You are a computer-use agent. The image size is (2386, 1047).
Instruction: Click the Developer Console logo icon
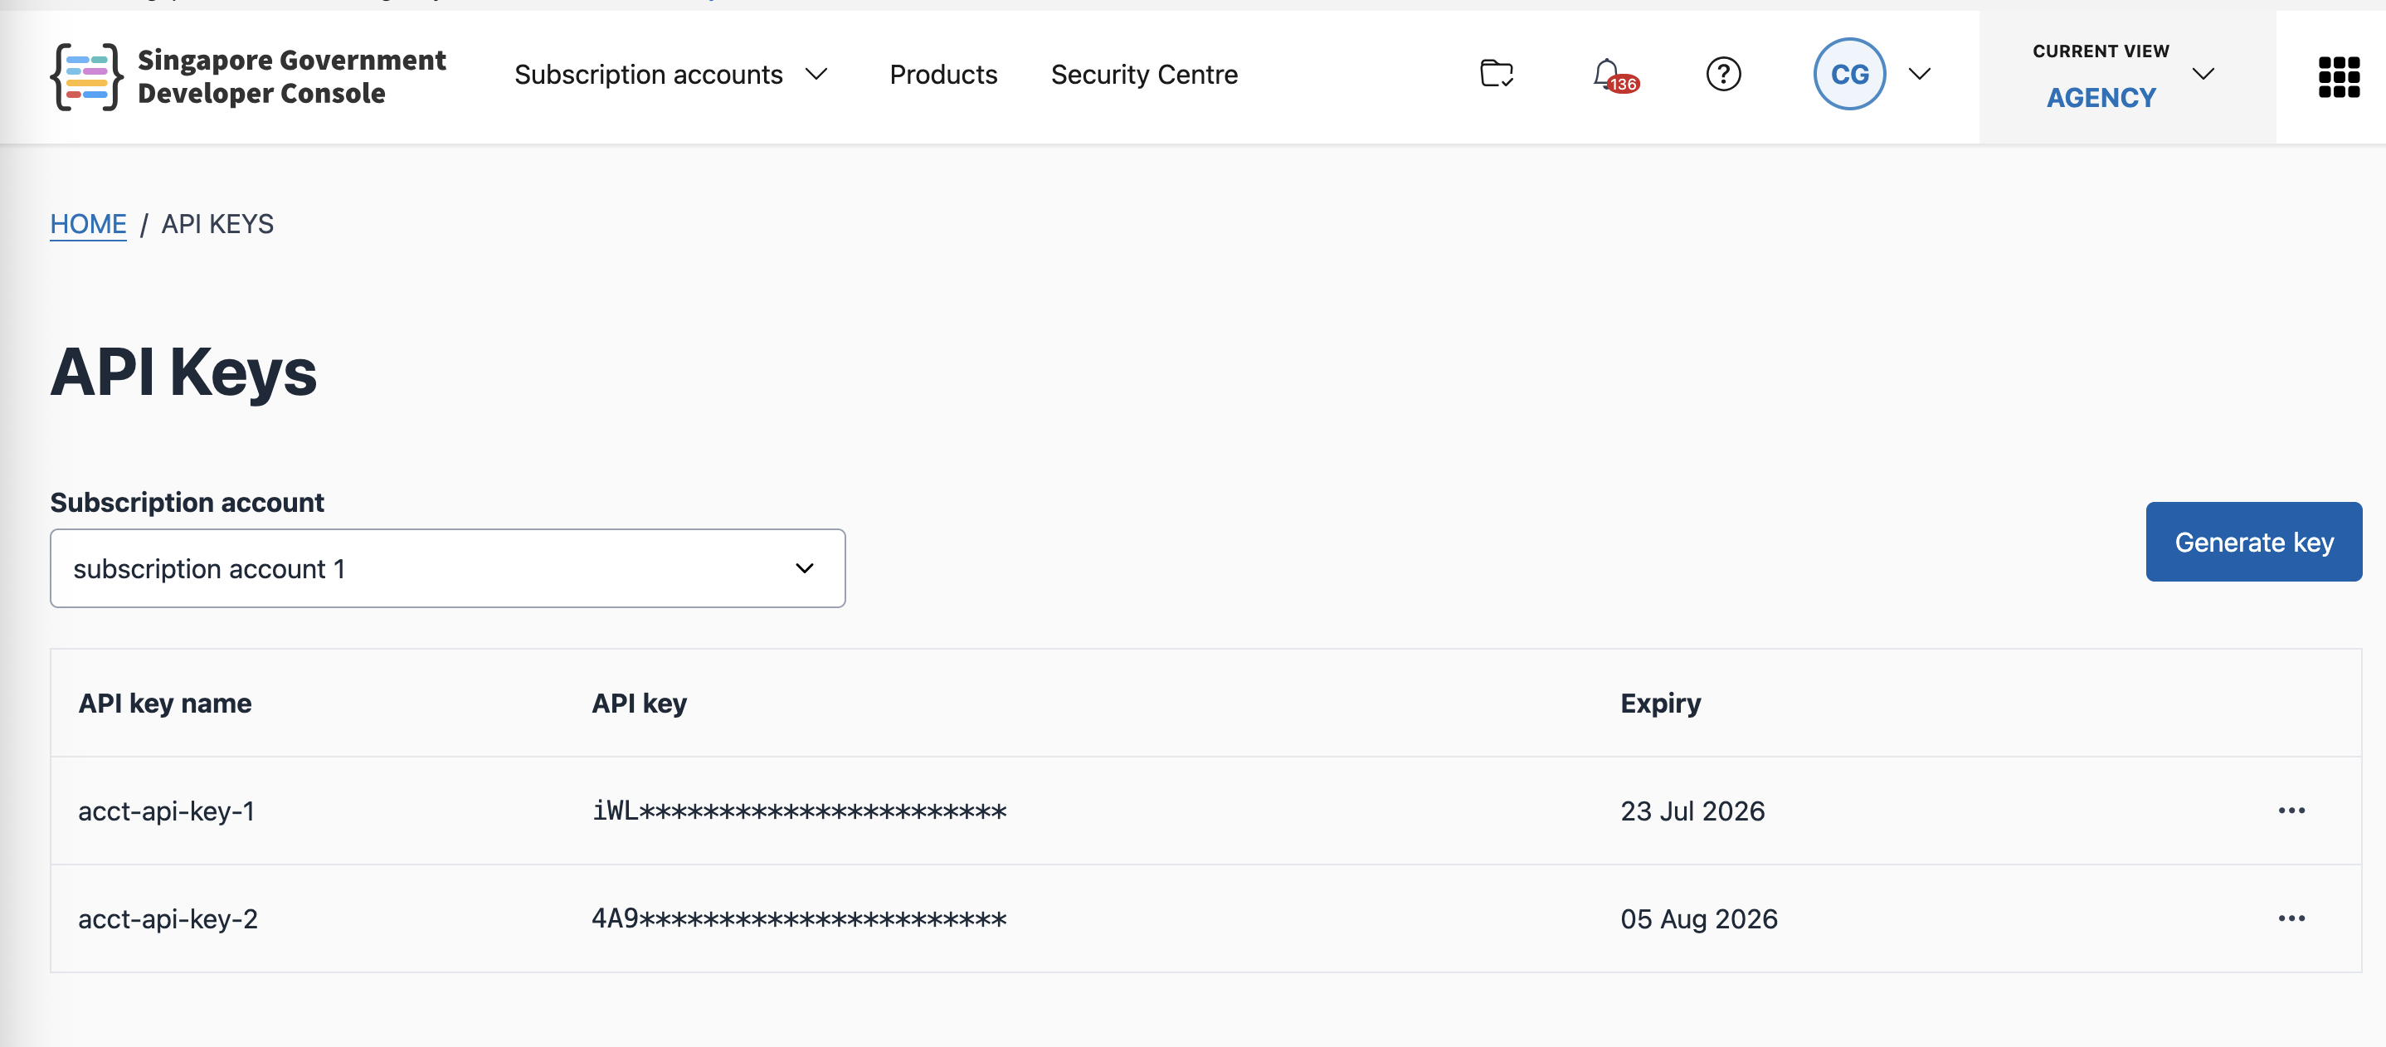(x=86, y=76)
